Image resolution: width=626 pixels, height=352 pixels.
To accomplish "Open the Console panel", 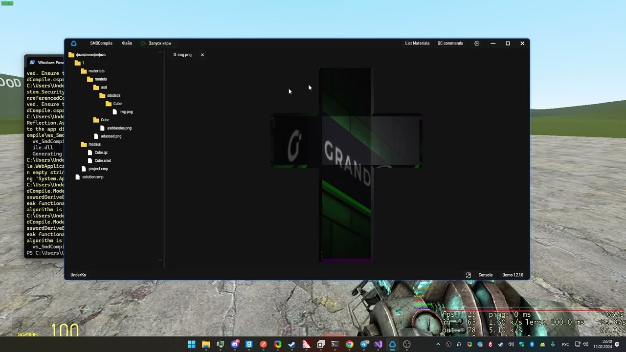I will pyautogui.click(x=486, y=275).
